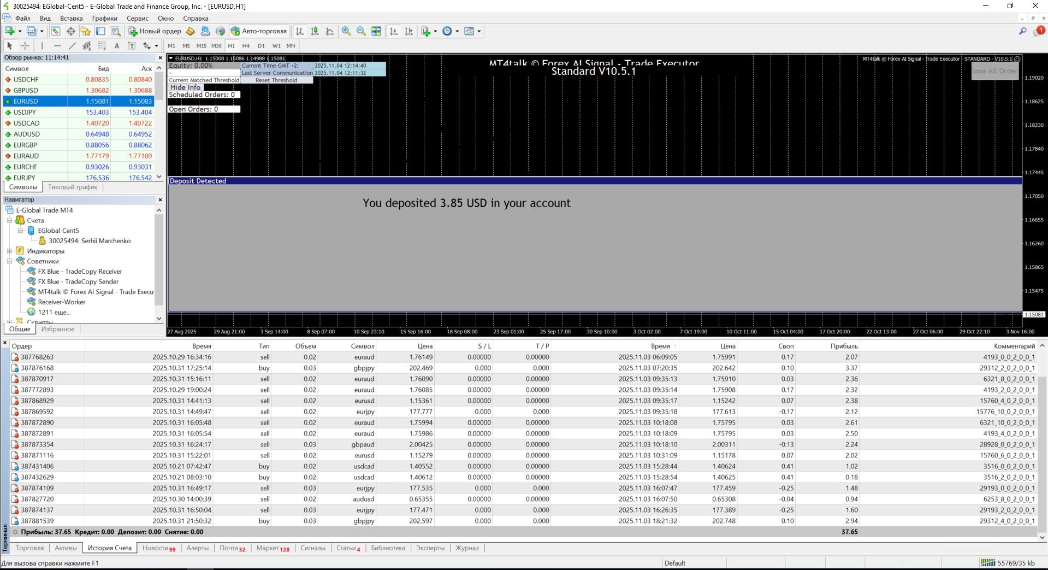Click the Новый ордер button
Screen dimensions: 1048x570
[155, 31]
